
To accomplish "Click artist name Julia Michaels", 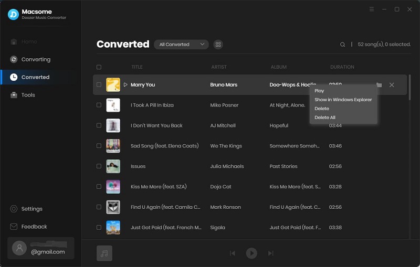I will 227,166.
